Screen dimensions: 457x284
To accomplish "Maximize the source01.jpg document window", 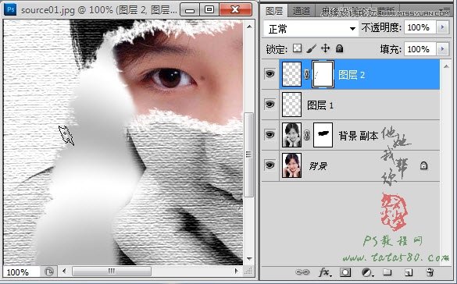I will (x=209, y=9).
